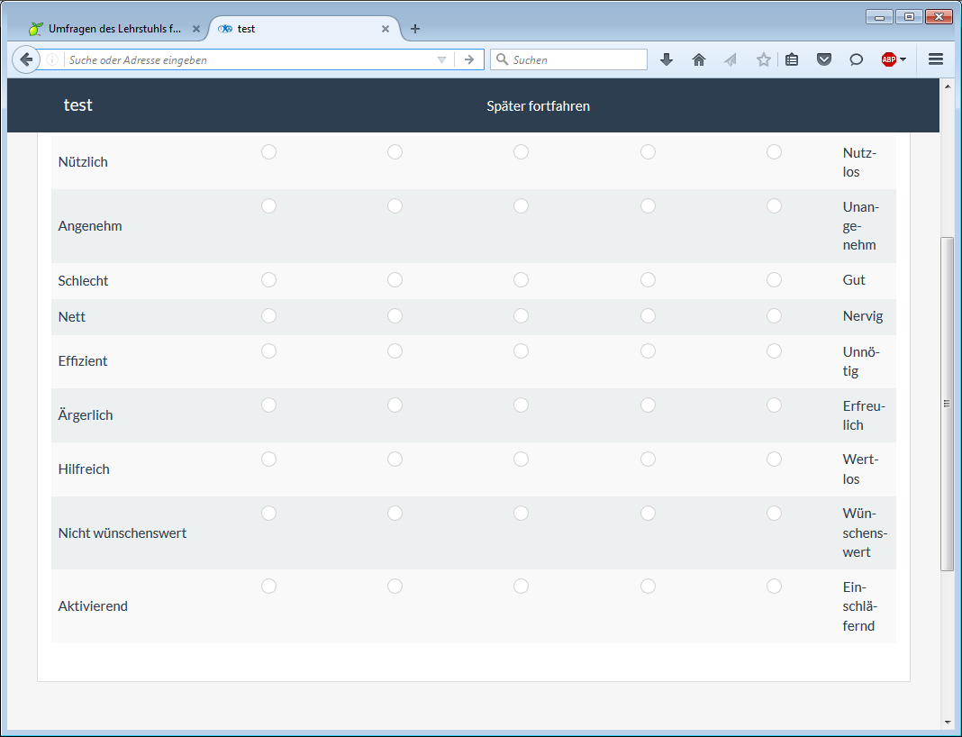Select first radio button in Nützlich row
Screen dimensions: 962x737
pos(268,152)
